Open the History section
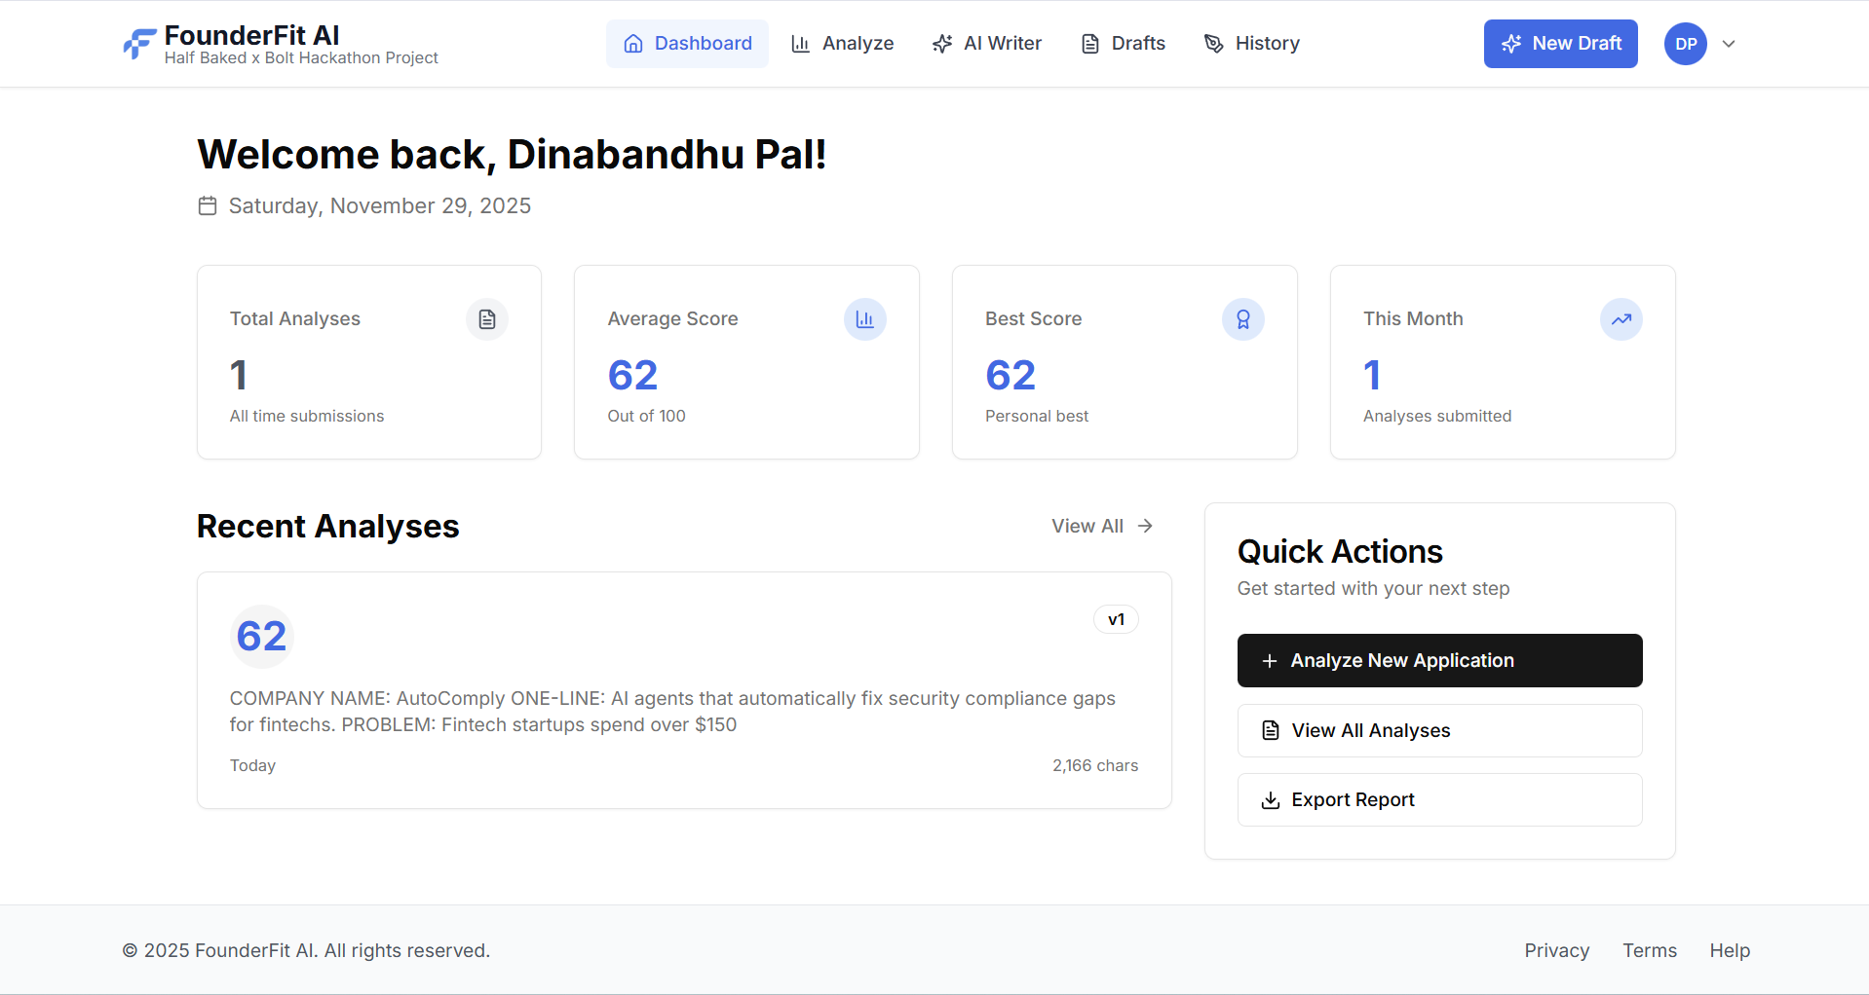The width and height of the screenshot is (1869, 995). 1251,43
